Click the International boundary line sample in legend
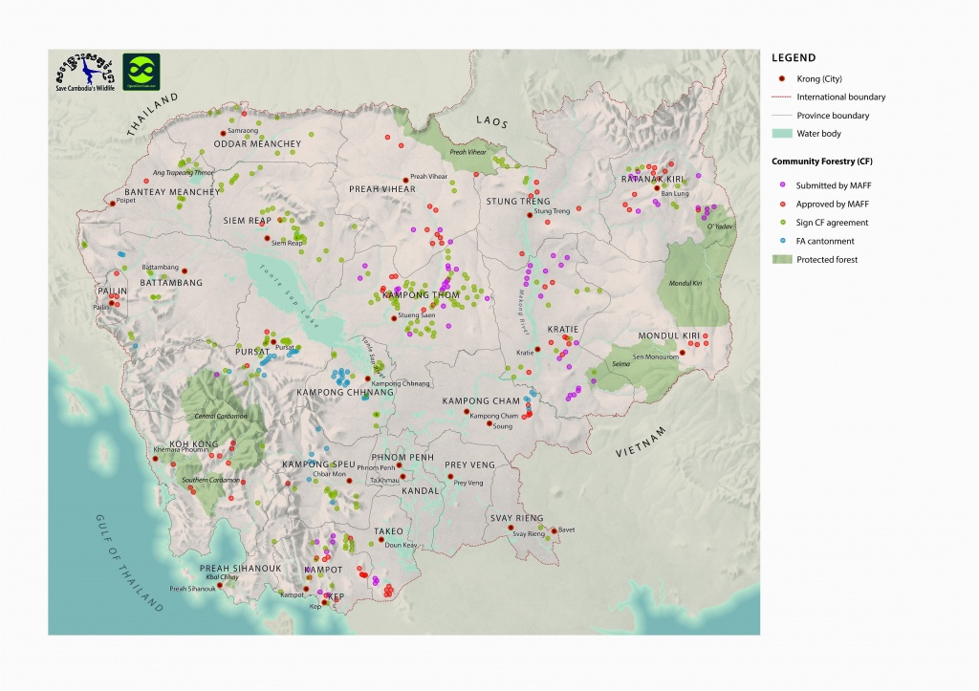Screen dimensions: 979x691 (781, 97)
